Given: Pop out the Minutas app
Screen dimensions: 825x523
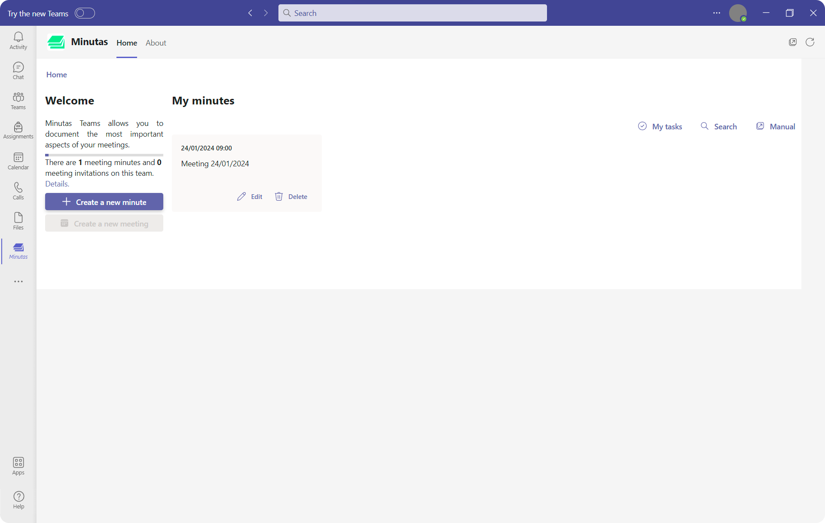Looking at the screenshot, I should (793, 42).
